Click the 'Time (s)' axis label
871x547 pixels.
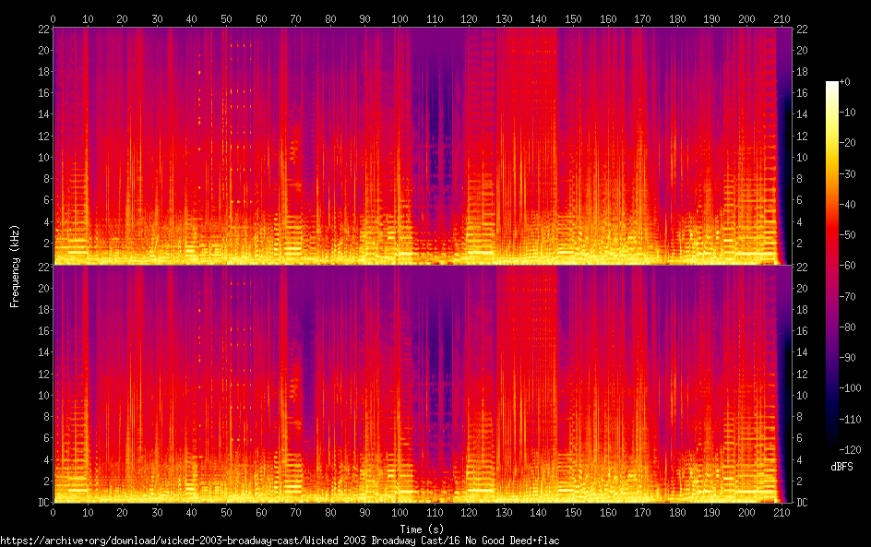tap(422, 529)
